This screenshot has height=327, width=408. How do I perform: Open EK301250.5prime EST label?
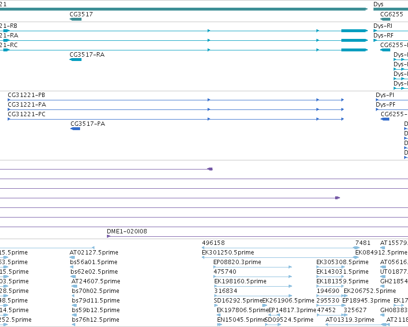(x=228, y=253)
